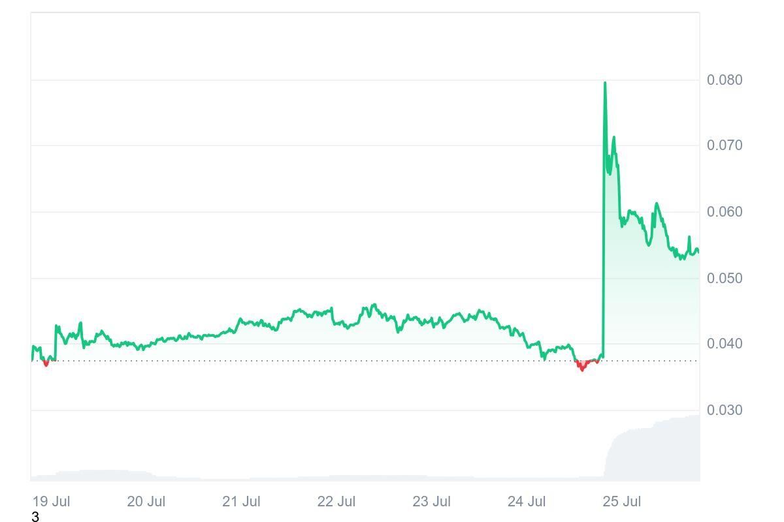
Task: Click the 0.060 price axis label
Action: pos(725,212)
